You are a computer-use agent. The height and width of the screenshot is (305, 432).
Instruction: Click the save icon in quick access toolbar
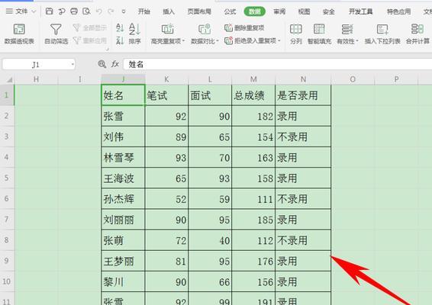pyautogui.click(x=49, y=11)
